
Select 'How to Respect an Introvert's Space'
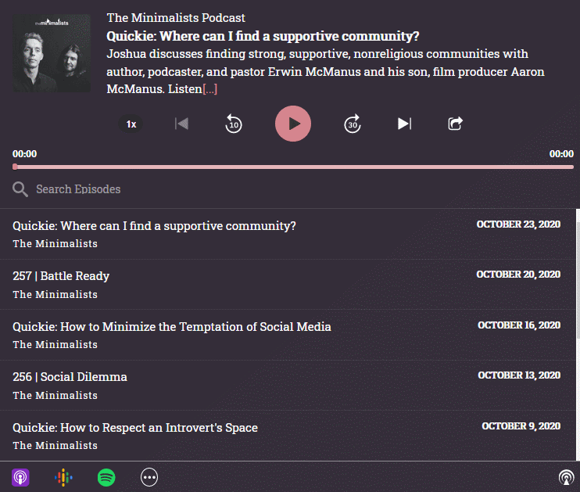[288, 436]
